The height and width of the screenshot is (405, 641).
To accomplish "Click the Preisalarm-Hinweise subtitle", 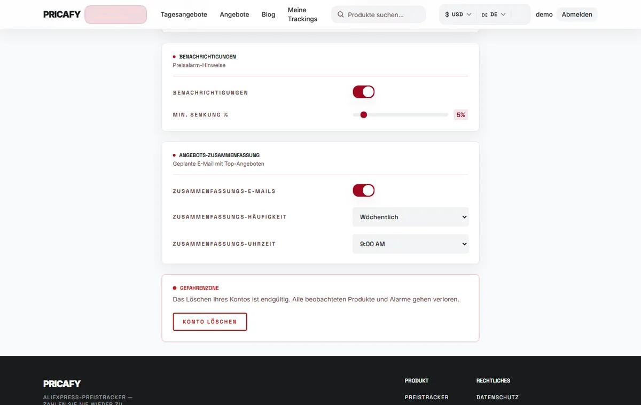I will [199, 65].
